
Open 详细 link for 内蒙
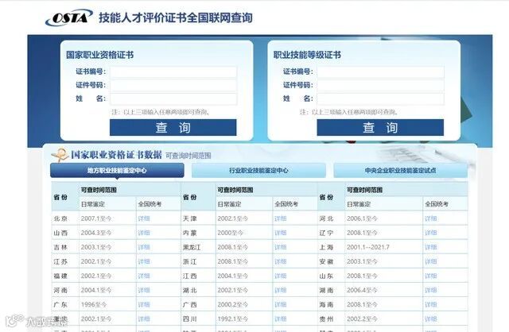(281, 233)
